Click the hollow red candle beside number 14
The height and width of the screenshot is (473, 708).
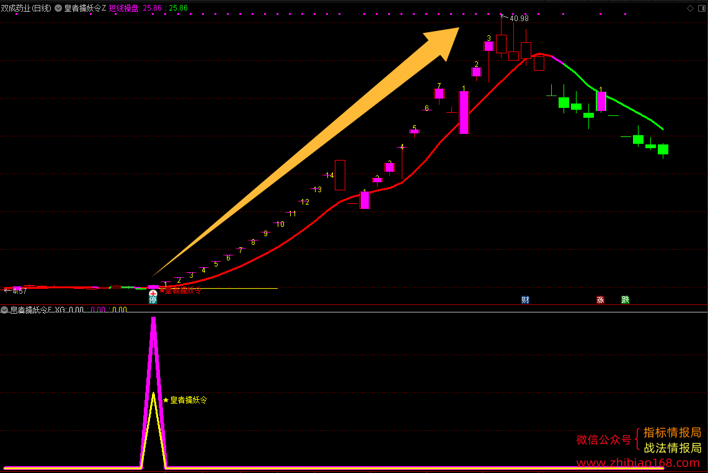click(340, 175)
